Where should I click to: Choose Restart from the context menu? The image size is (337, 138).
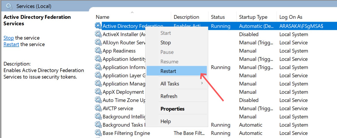tap(168, 71)
